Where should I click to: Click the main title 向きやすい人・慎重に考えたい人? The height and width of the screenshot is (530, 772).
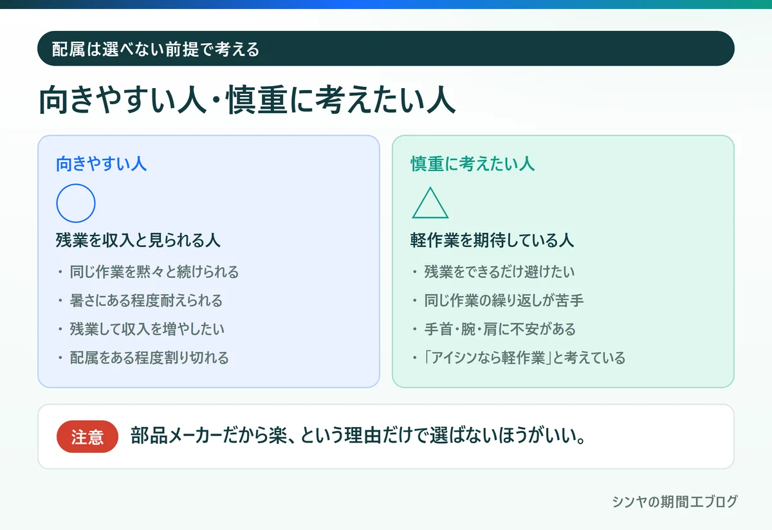point(248,102)
